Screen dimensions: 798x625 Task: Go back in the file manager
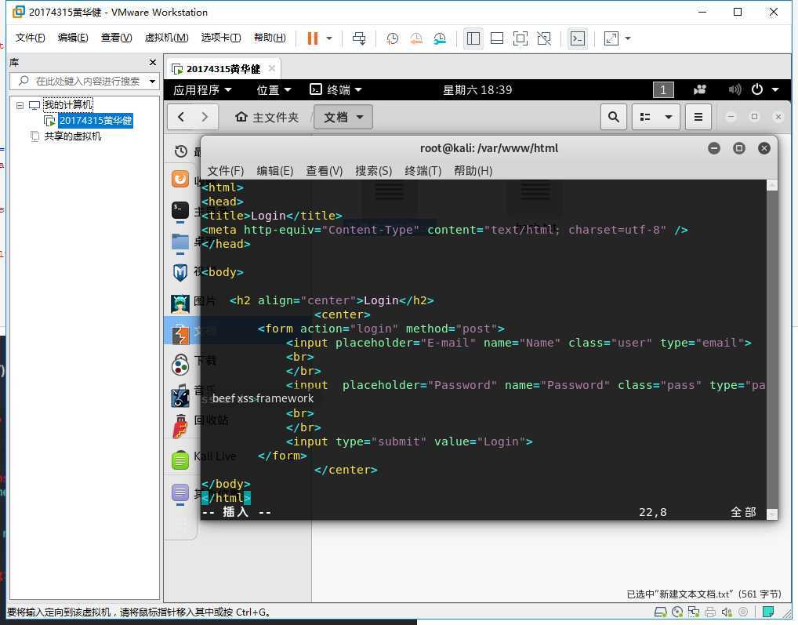click(x=181, y=117)
